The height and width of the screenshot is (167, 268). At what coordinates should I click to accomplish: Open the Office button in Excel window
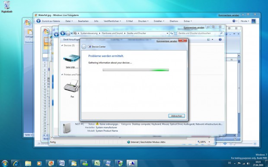[x=46, y=31]
